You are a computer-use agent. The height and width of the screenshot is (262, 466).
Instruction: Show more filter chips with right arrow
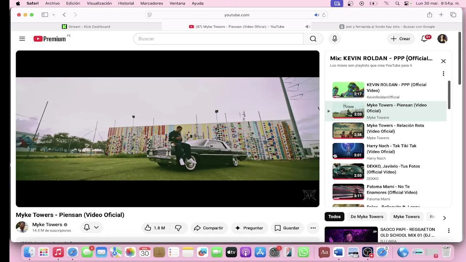point(444,218)
